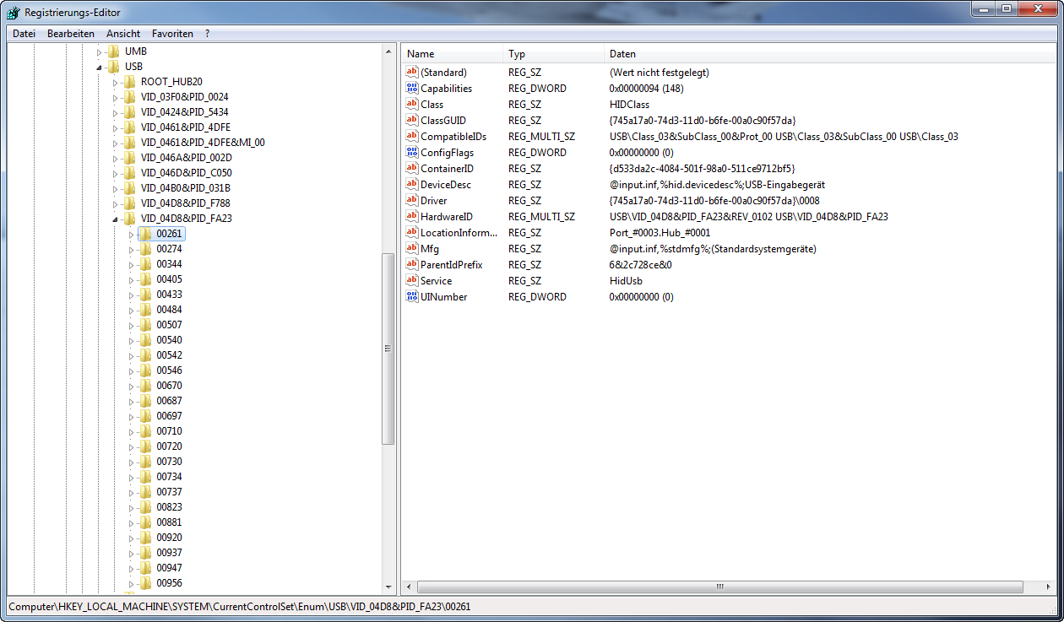Click folder icon of VID_0424&PID_5434
The height and width of the screenshot is (622, 1064).
click(x=129, y=112)
